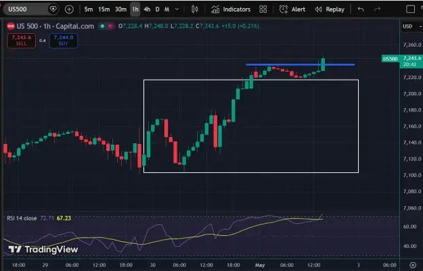Open the indicator templates grid icon

[263, 9]
